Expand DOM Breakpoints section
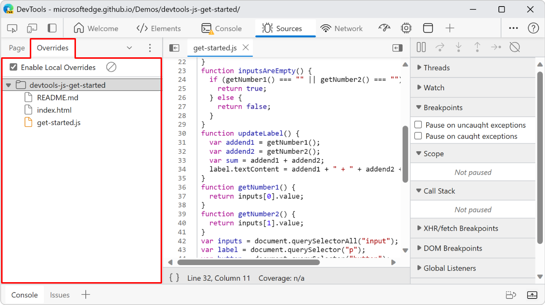Viewport: 545px width, 305px height. click(473, 248)
